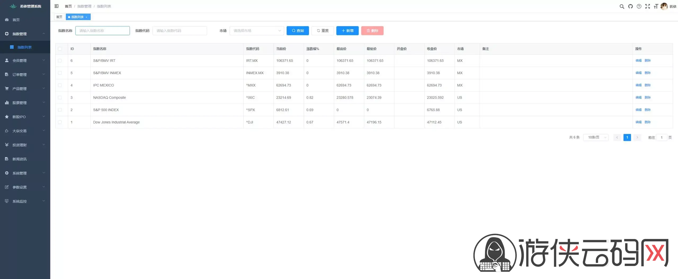Click the user avatar in top right
This screenshot has width=678, height=279.
click(664, 6)
